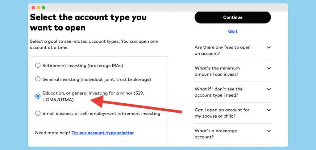Choose the General investing radio option
Screen dimensions: 316x150
[x=38, y=79]
